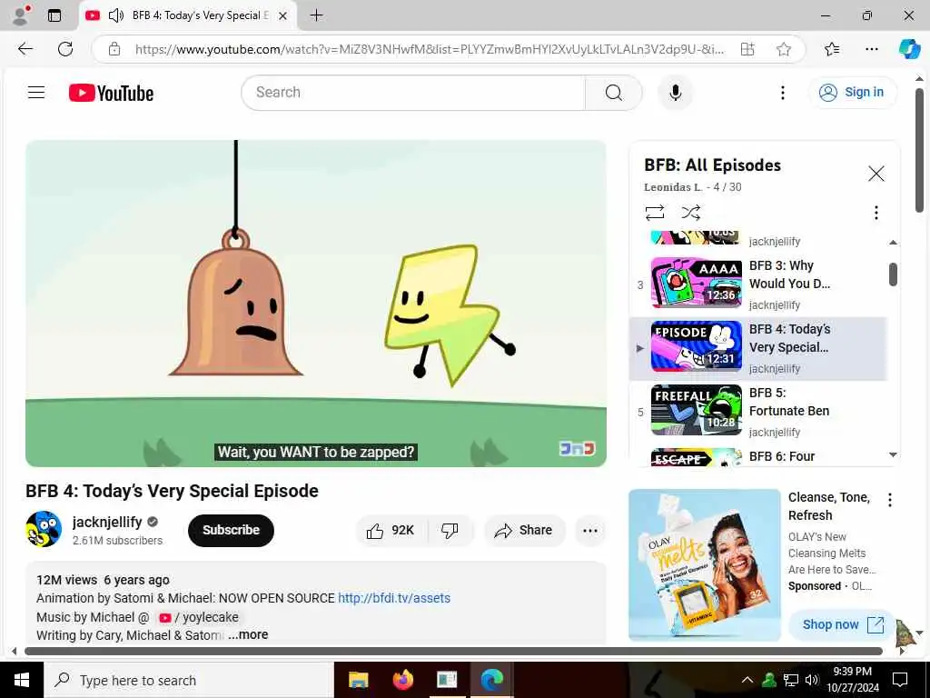Select BFB 6: Four playlist entry
Image resolution: width=930 pixels, height=698 pixels.
[x=758, y=458]
